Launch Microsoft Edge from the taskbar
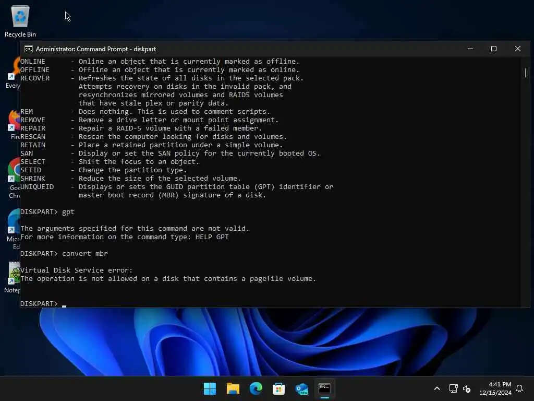 [x=256, y=388]
